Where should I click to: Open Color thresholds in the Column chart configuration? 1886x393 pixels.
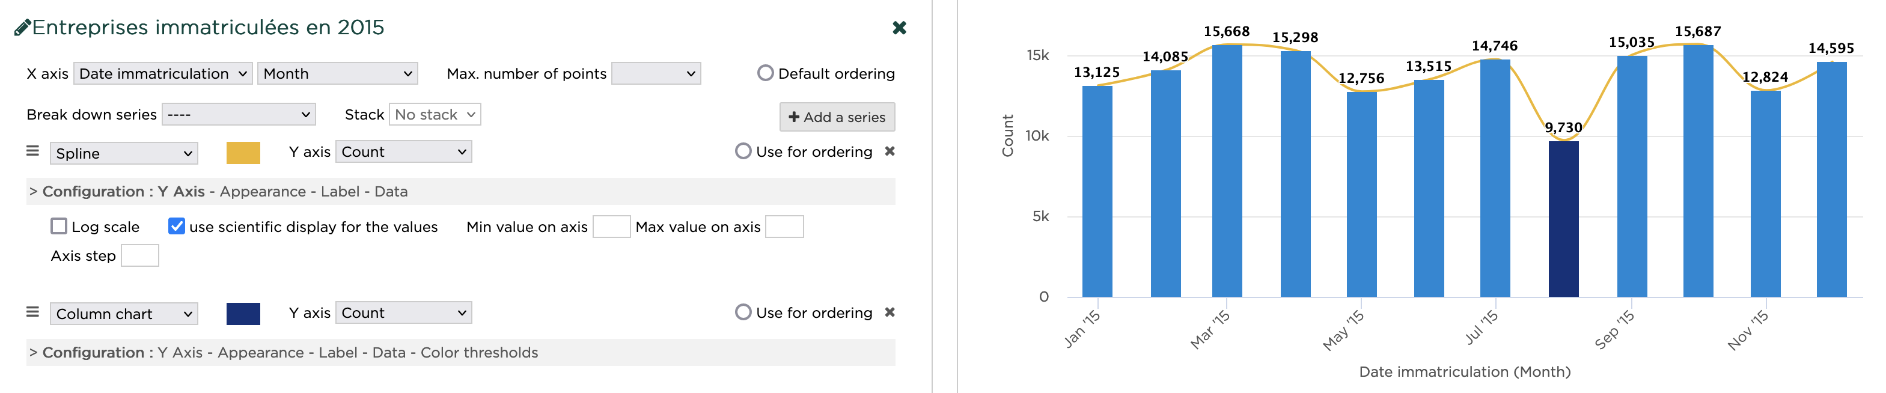click(x=479, y=353)
